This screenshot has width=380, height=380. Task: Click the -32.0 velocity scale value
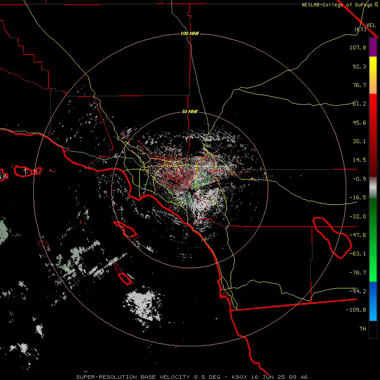tap(358, 217)
